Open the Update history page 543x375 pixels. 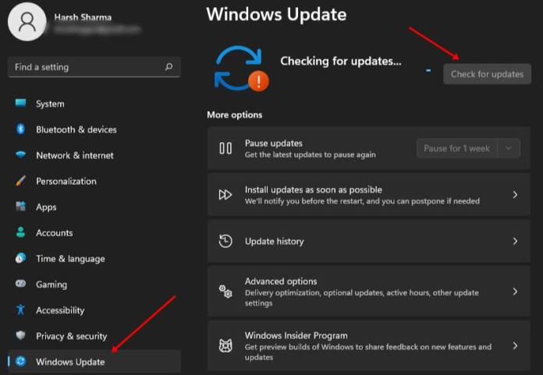368,241
